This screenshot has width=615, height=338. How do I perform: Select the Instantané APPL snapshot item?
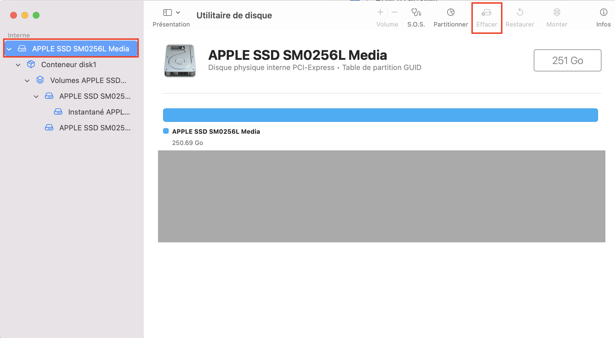[99, 112]
